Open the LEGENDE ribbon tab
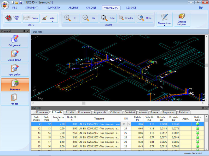 coord(131,8)
